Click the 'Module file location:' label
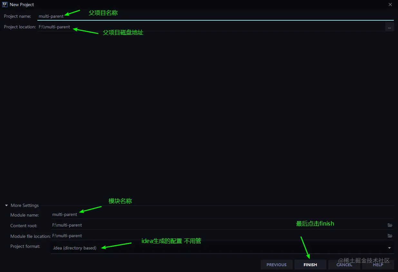 click(30, 236)
